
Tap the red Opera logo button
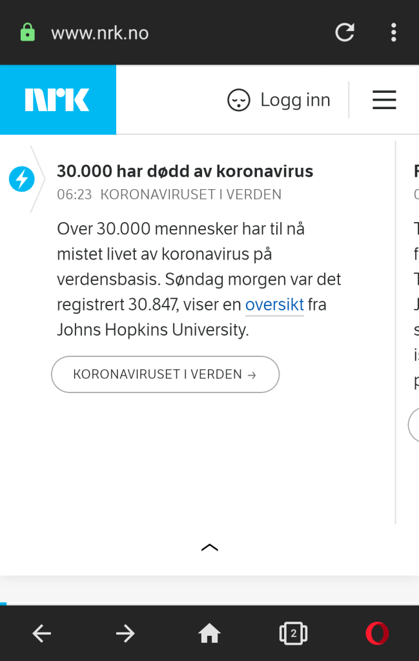[377, 634]
